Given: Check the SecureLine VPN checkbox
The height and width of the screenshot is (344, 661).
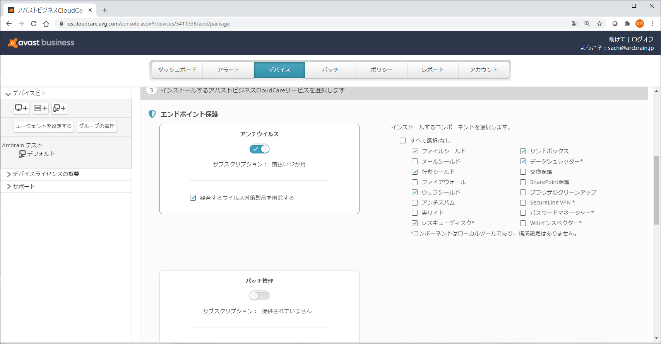Looking at the screenshot, I should point(523,203).
